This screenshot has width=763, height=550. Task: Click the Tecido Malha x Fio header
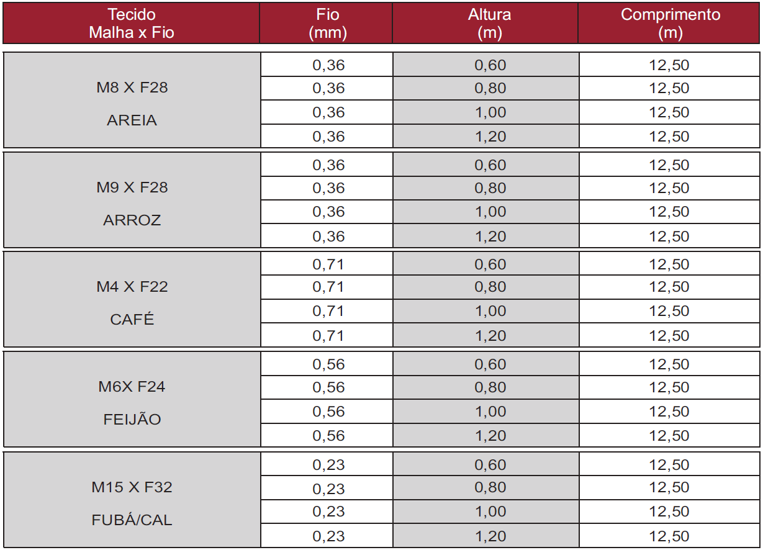point(132,24)
